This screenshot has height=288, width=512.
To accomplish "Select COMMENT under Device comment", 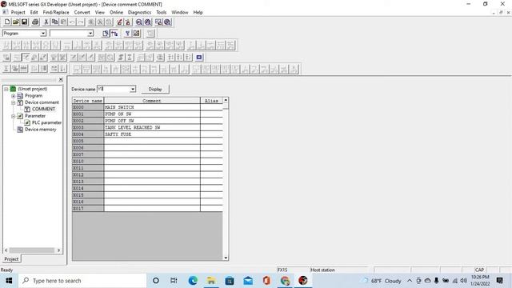I will pyautogui.click(x=43, y=109).
